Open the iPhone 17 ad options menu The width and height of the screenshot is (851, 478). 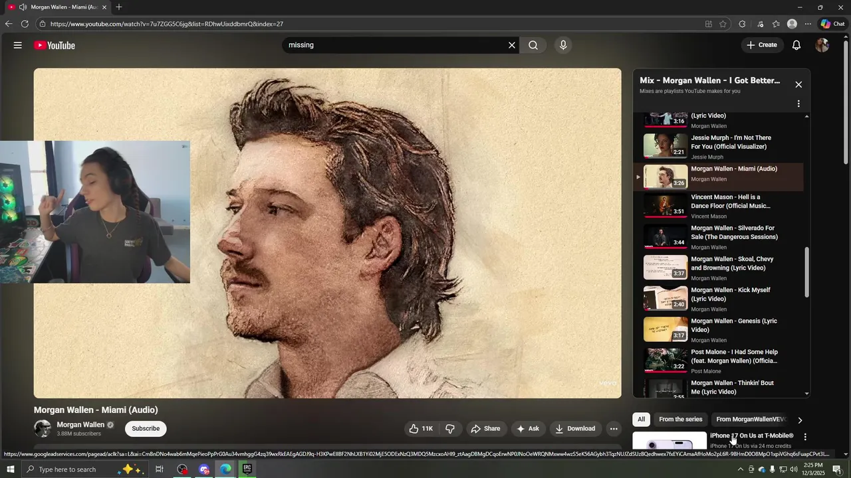[x=805, y=437]
